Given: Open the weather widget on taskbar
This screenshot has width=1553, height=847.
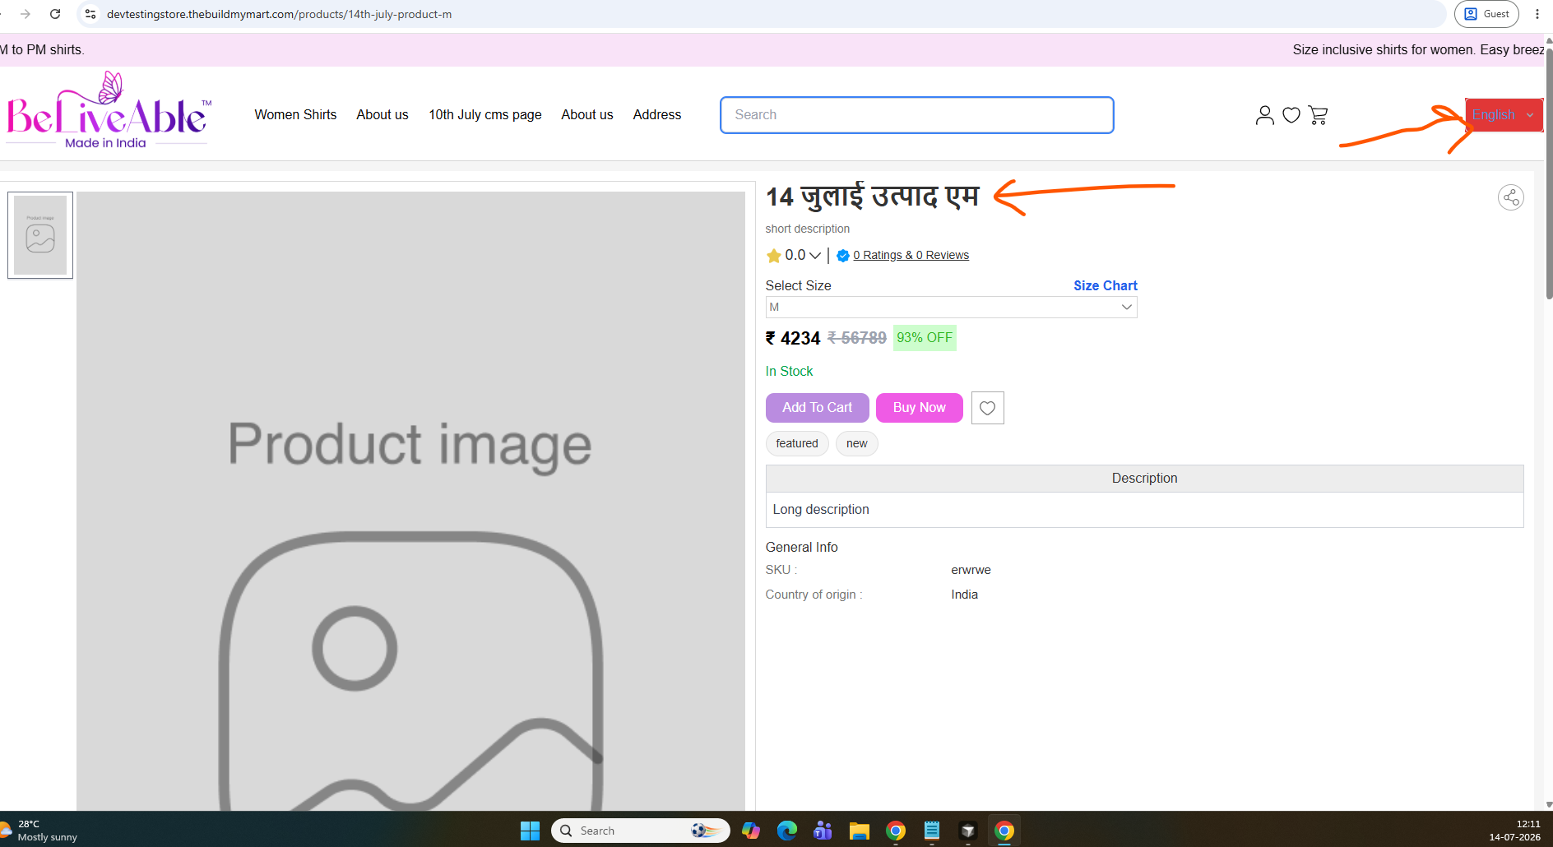Looking at the screenshot, I should coord(39,831).
